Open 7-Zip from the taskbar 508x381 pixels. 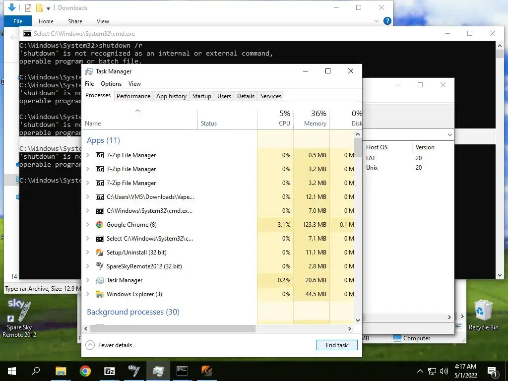point(110,371)
